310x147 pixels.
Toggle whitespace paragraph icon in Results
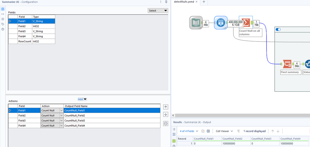(x=238, y=131)
